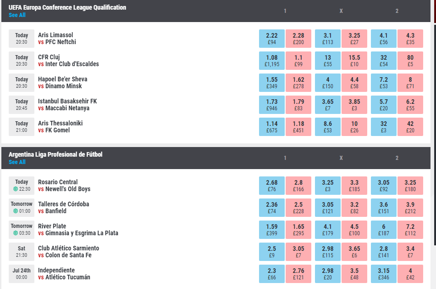Viewport: 436px width, 289px height.
Task: Click the green live icon beside 03:30
Action: [x=15, y=233]
